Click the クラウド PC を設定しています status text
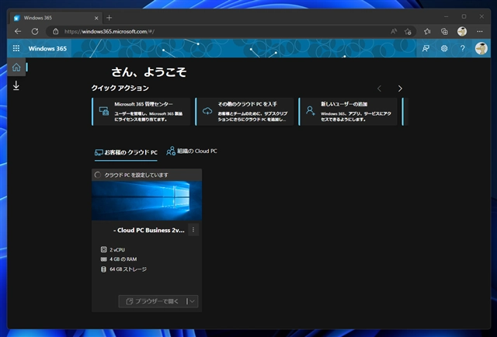 [137, 175]
